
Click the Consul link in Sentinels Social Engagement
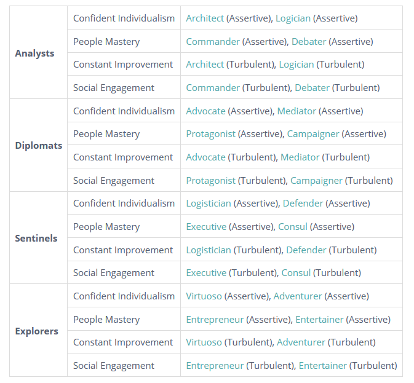point(296,273)
